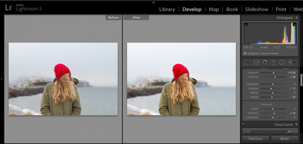Image resolution: width=303 pixels, height=144 pixels.
Task: Open the Slideshow module
Action: [256, 9]
